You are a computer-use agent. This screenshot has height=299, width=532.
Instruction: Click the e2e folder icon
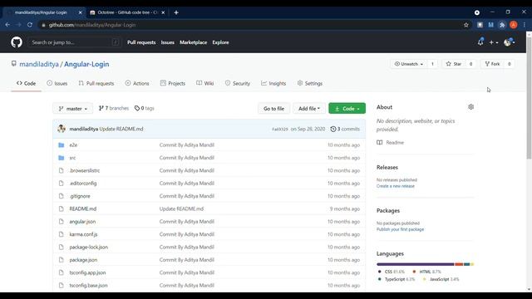(x=61, y=145)
